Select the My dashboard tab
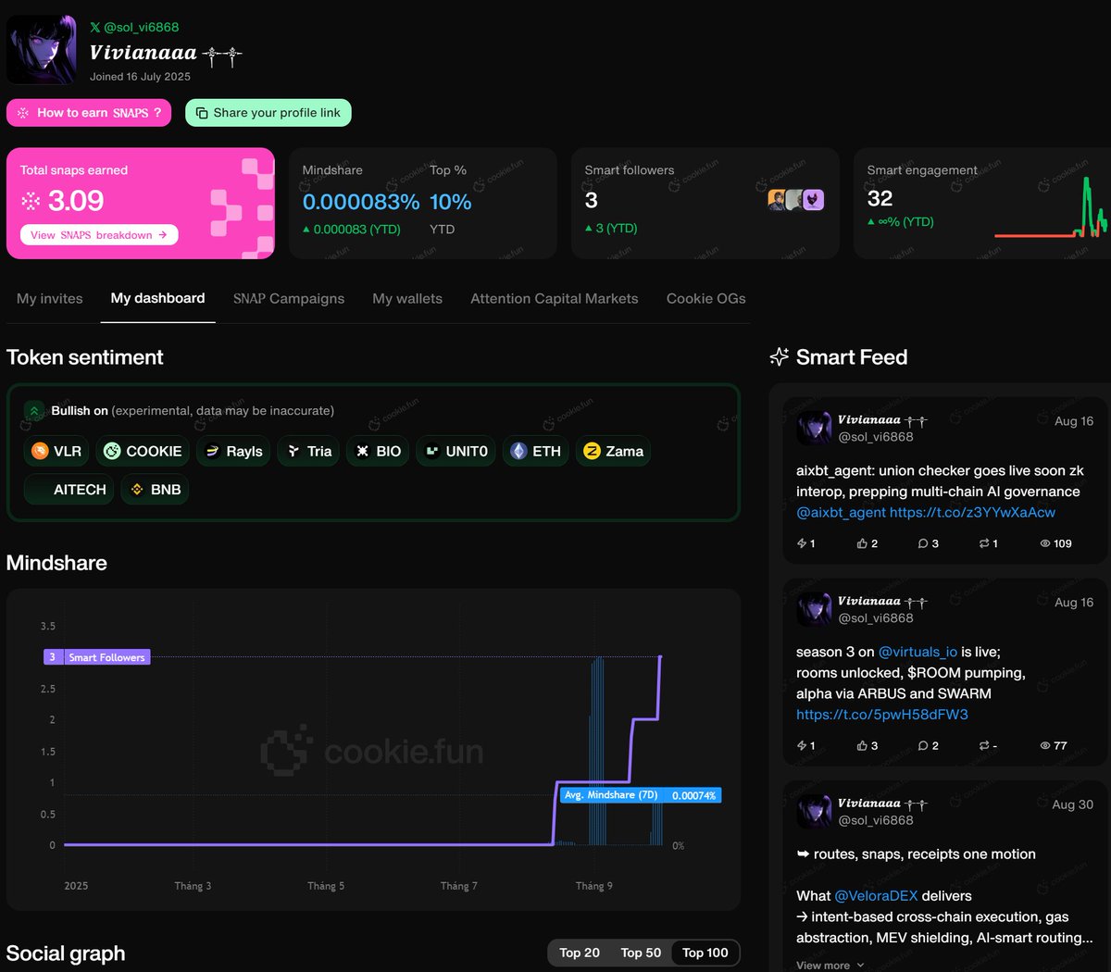1111x972 pixels. [157, 298]
